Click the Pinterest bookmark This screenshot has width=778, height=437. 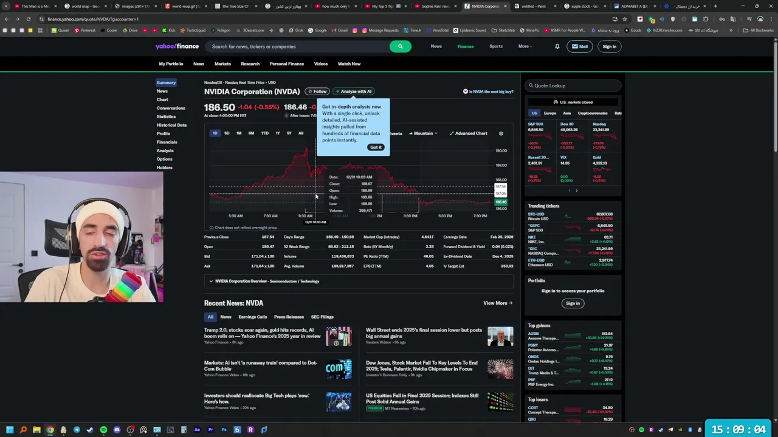(84, 30)
